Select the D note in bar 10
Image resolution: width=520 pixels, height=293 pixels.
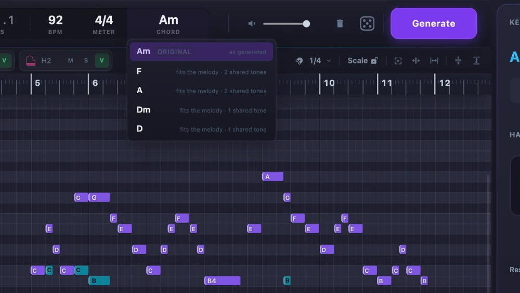tap(327, 249)
